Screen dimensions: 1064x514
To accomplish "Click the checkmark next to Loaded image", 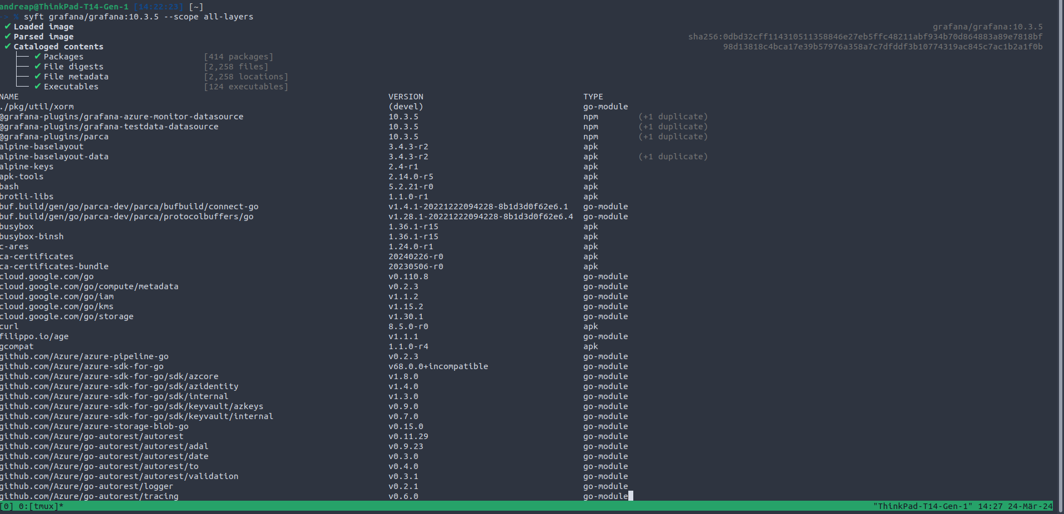I will pos(8,27).
